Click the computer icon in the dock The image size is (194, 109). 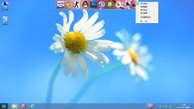[x=128, y=5]
